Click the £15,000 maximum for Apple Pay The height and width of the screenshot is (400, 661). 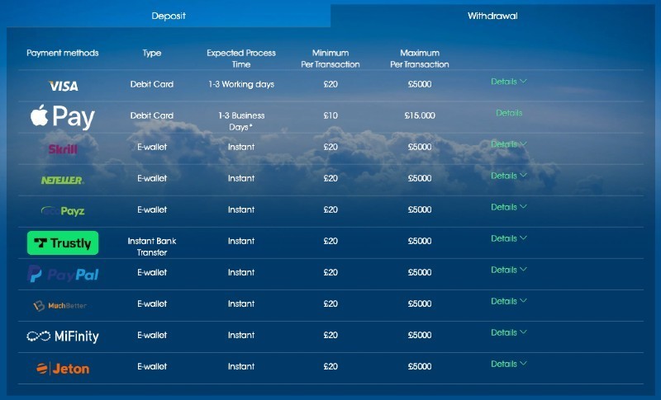tap(420, 115)
